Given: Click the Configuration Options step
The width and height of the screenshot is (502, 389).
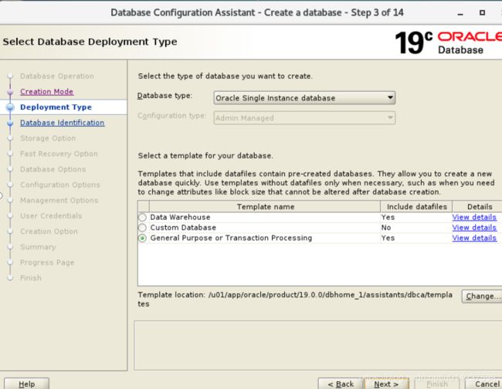Looking at the screenshot, I should point(60,185).
